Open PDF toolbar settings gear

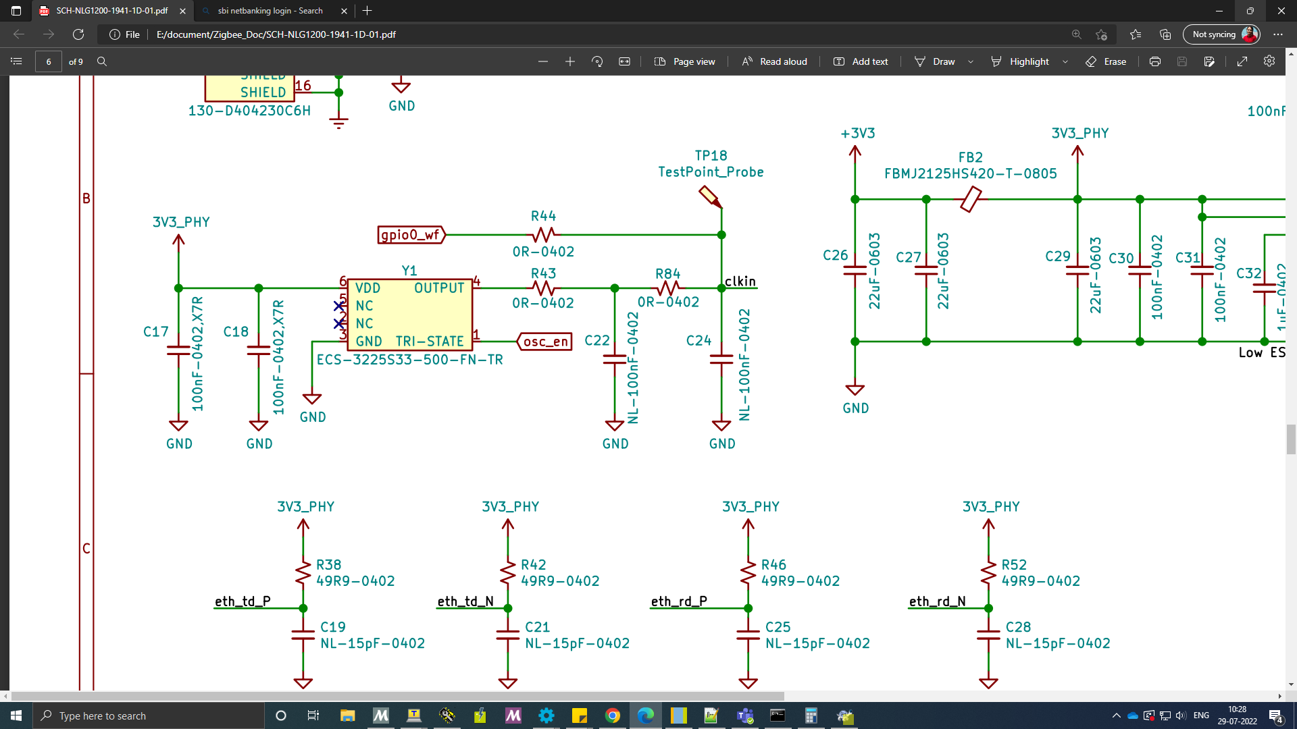point(1269,61)
